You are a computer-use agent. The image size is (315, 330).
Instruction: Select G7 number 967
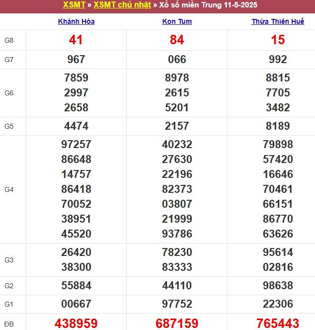click(x=76, y=59)
